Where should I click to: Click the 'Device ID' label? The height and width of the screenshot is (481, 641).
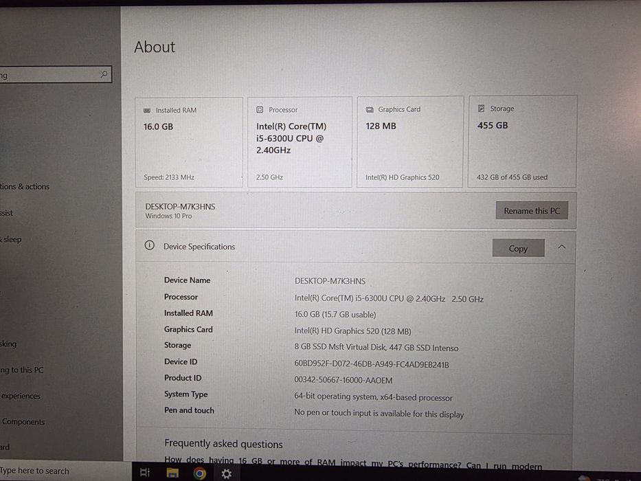point(181,361)
